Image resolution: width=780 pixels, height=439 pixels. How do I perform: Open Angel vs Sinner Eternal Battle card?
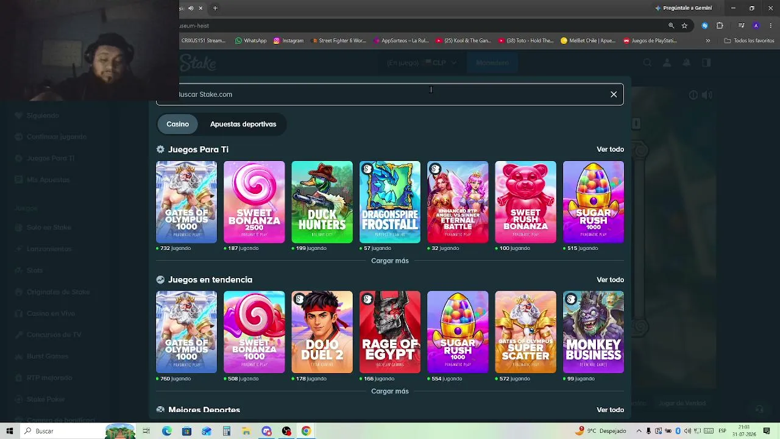tap(458, 202)
